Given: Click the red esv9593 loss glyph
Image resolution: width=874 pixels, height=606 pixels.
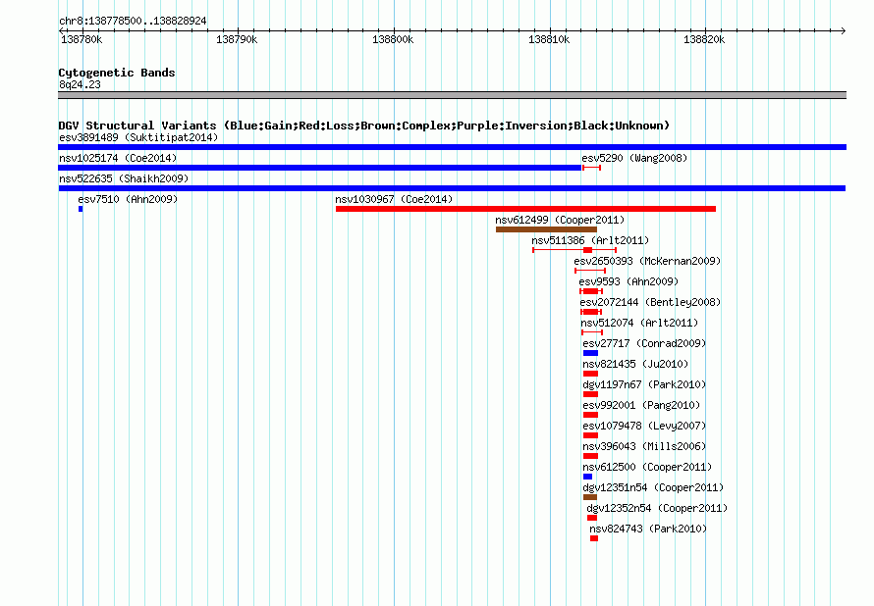Looking at the screenshot, I should 591,291.
